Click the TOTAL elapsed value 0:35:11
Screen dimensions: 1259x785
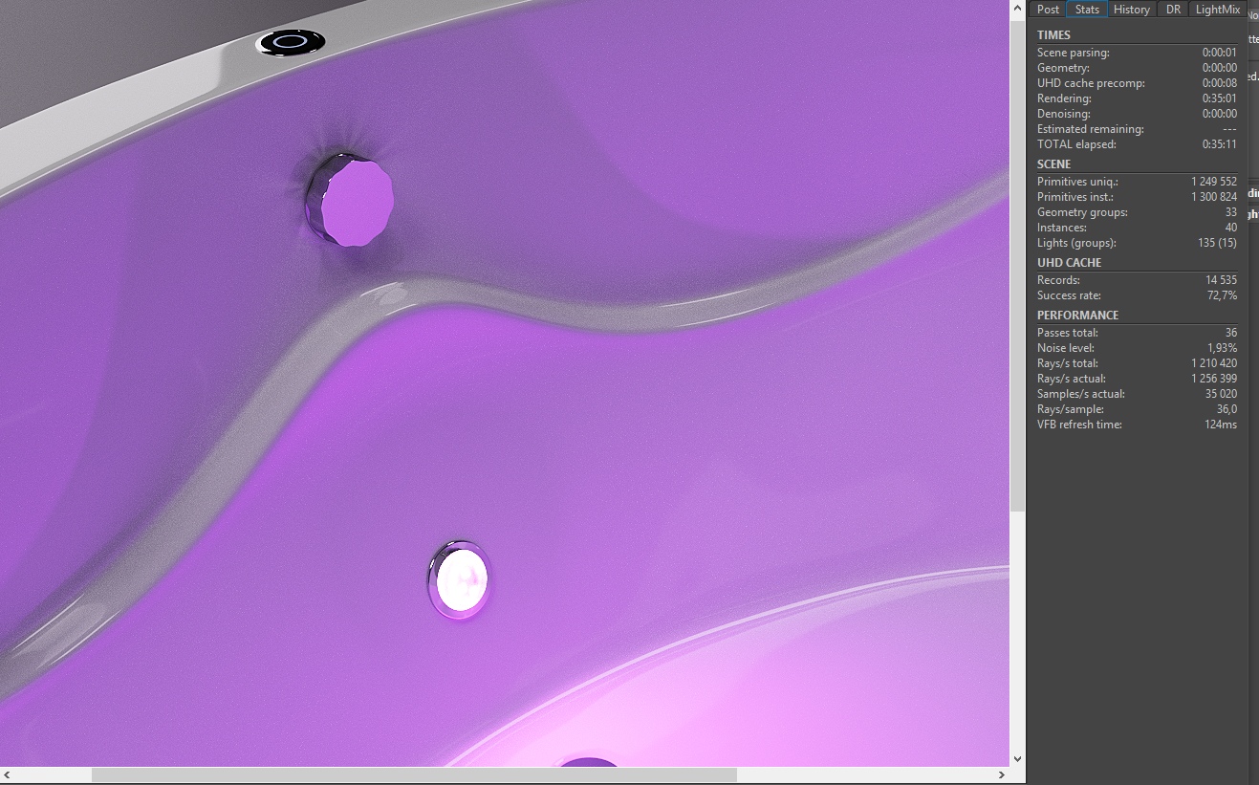coord(1219,145)
